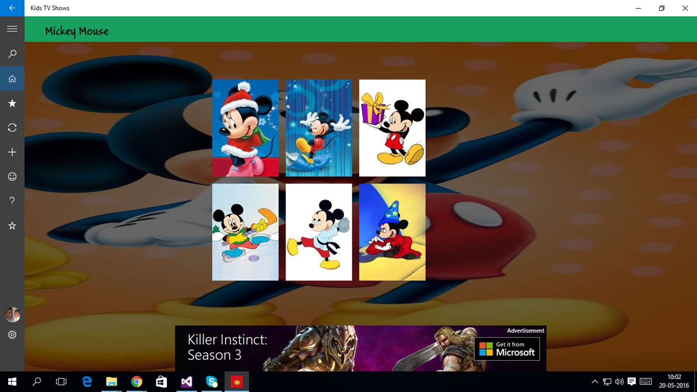Open the user account profile picture
This screenshot has height=392, width=697.
pos(12,315)
